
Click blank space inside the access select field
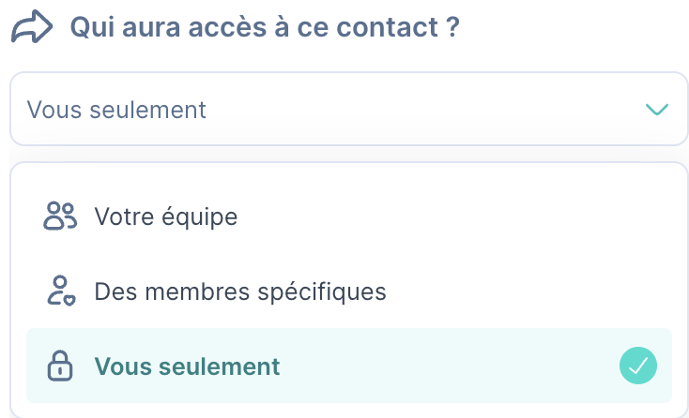coord(421,109)
